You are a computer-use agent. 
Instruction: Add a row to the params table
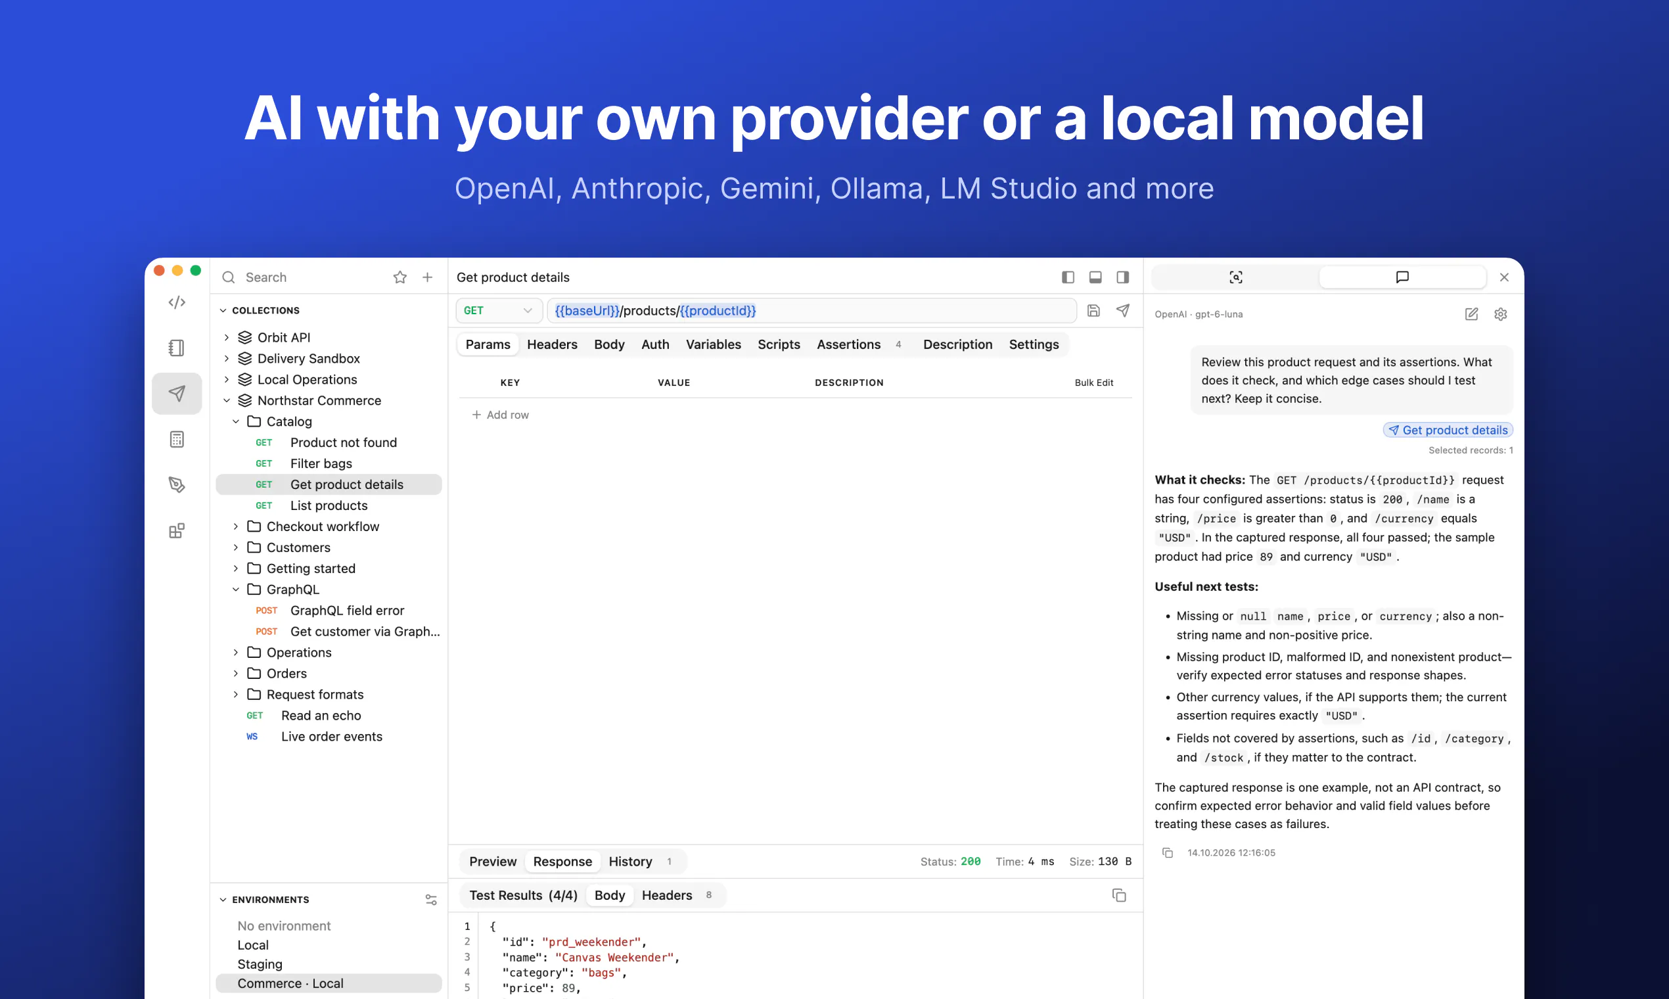(x=500, y=415)
